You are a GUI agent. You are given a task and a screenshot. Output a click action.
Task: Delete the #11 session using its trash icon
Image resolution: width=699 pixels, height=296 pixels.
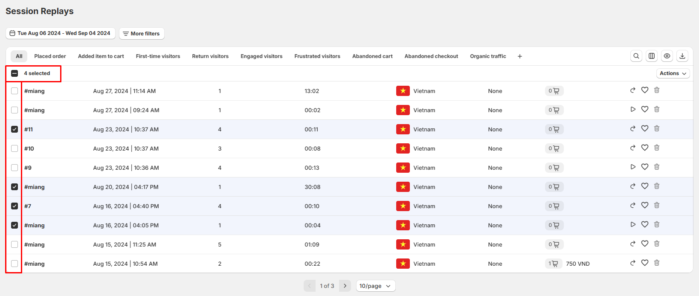pyautogui.click(x=657, y=129)
